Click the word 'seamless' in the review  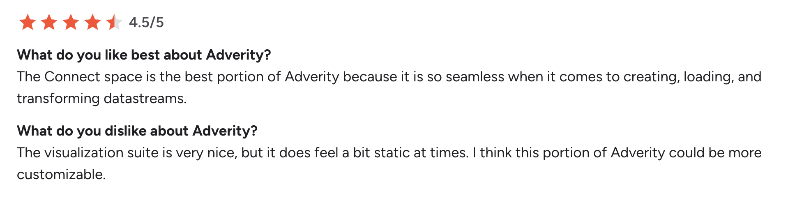475,77
